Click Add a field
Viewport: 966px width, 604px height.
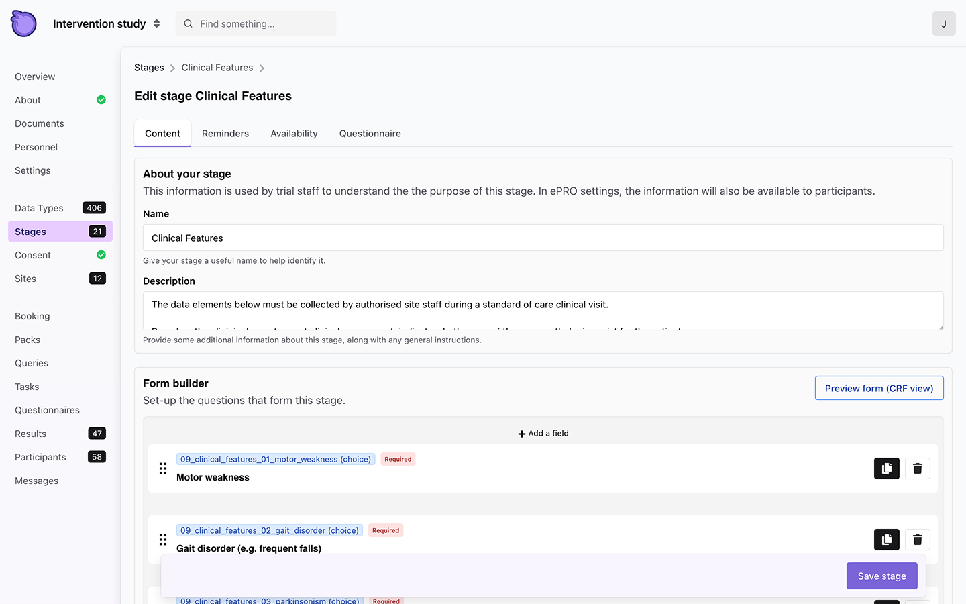[543, 434]
